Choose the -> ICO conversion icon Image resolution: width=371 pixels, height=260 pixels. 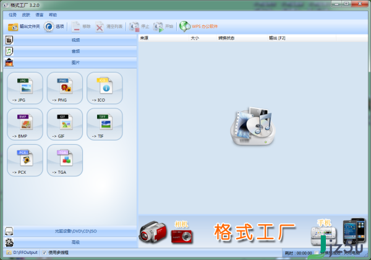click(x=104, y=88)
